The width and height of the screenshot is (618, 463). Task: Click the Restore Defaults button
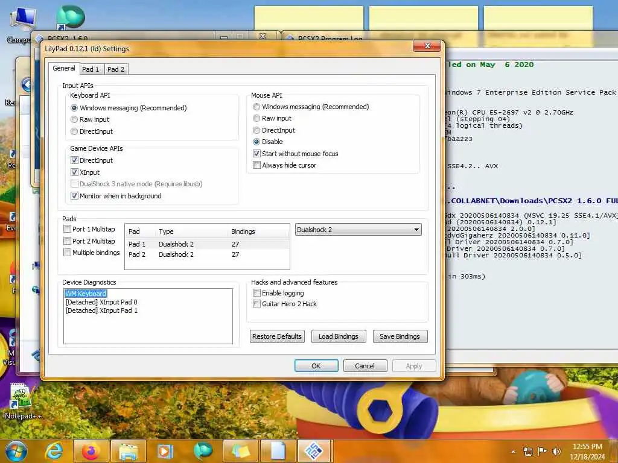(x=277, y=336)
